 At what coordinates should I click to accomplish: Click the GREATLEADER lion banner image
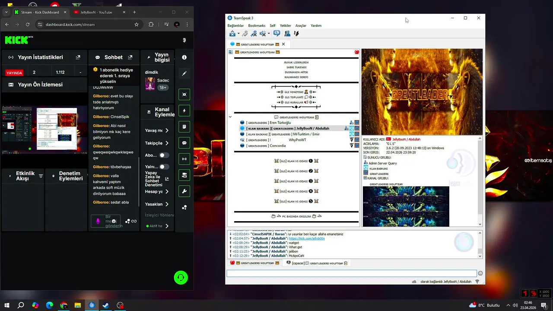pyautogui.click(x=422, y=92)
